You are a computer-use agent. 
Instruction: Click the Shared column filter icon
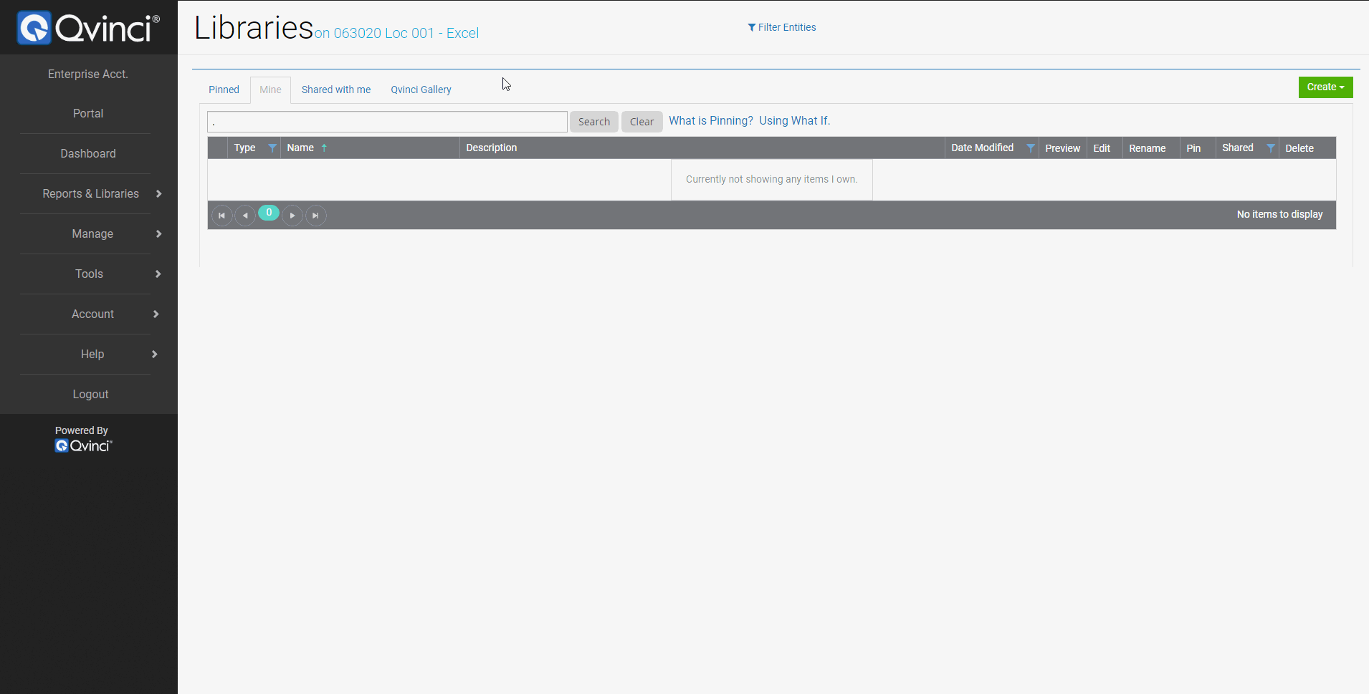point(1270,148)
